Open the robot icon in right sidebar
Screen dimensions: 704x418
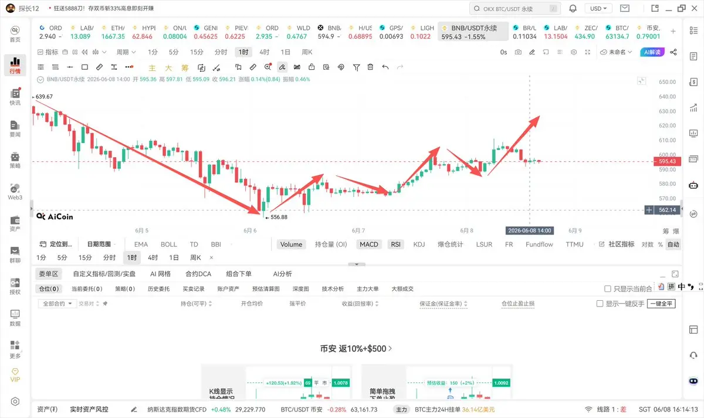pyautogui.click(x=693, y=185)
